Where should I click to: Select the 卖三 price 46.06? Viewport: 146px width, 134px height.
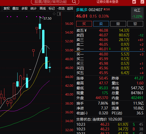[x=103, y=40]
